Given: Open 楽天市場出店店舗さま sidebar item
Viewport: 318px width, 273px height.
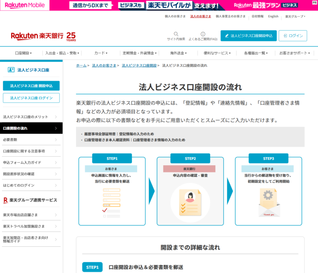Looking at the screenshot, I should pyautogui.click(x=31, y=215).
